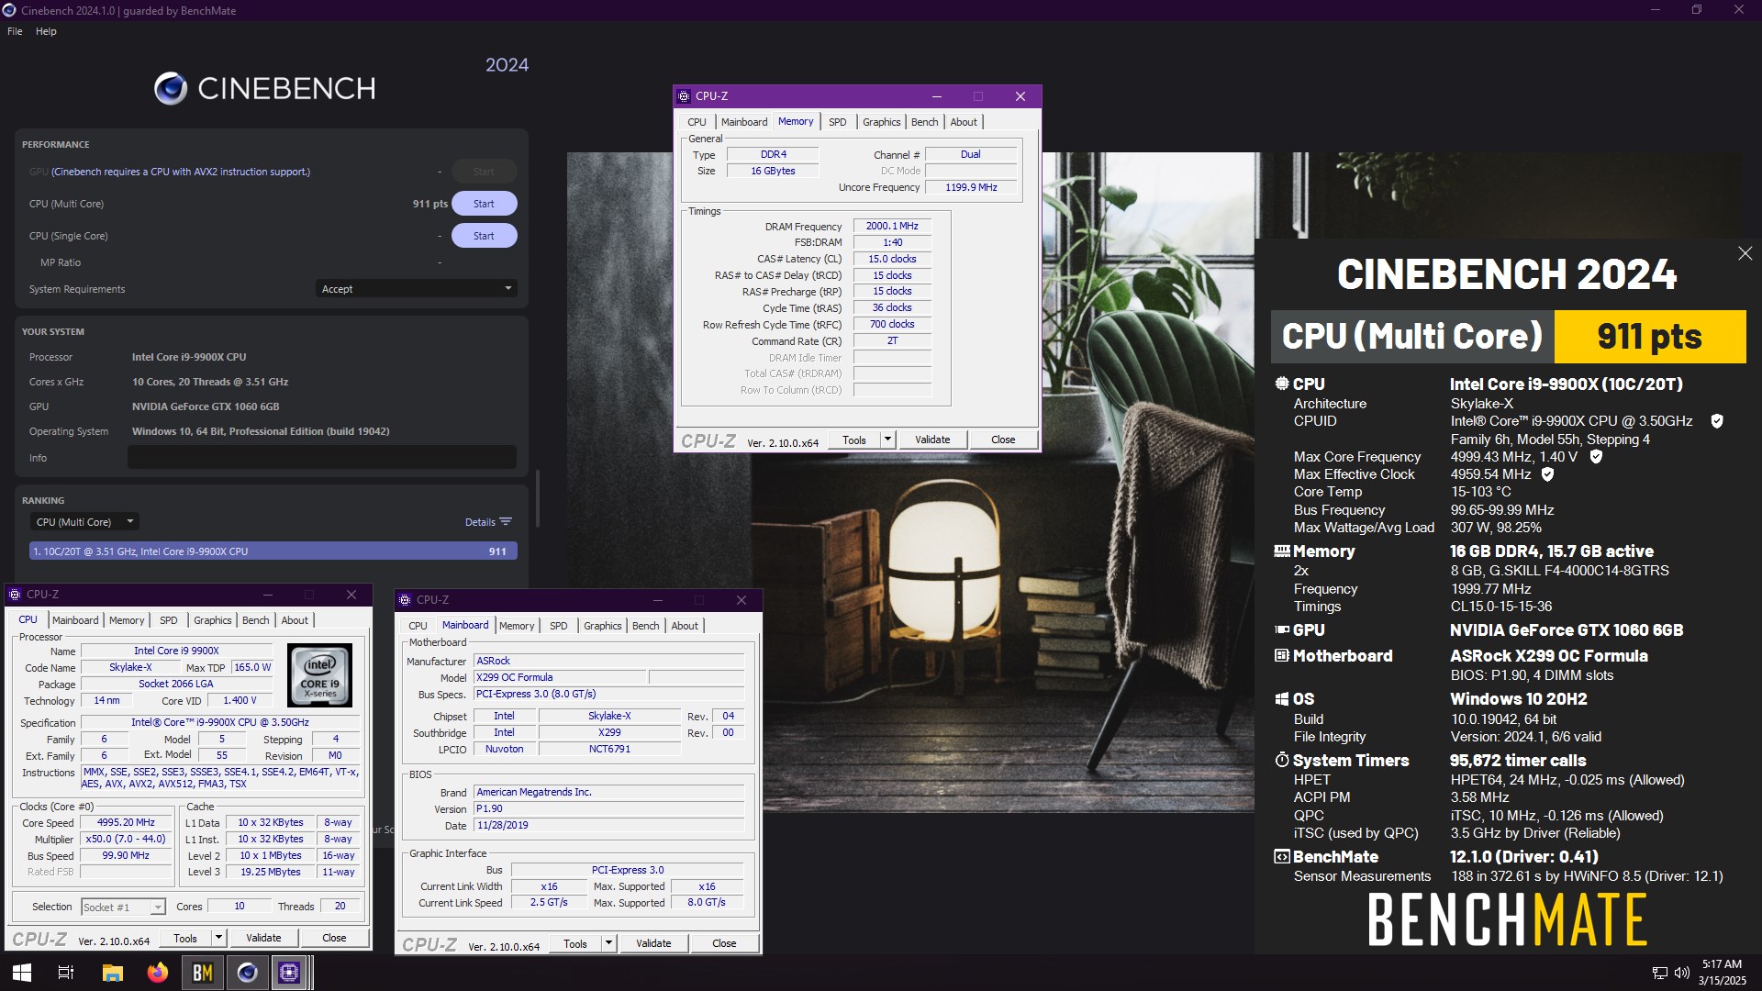1762x991 pixels.
Task: Open the System Requirements Accept dropdown
Action: (416, 289)
